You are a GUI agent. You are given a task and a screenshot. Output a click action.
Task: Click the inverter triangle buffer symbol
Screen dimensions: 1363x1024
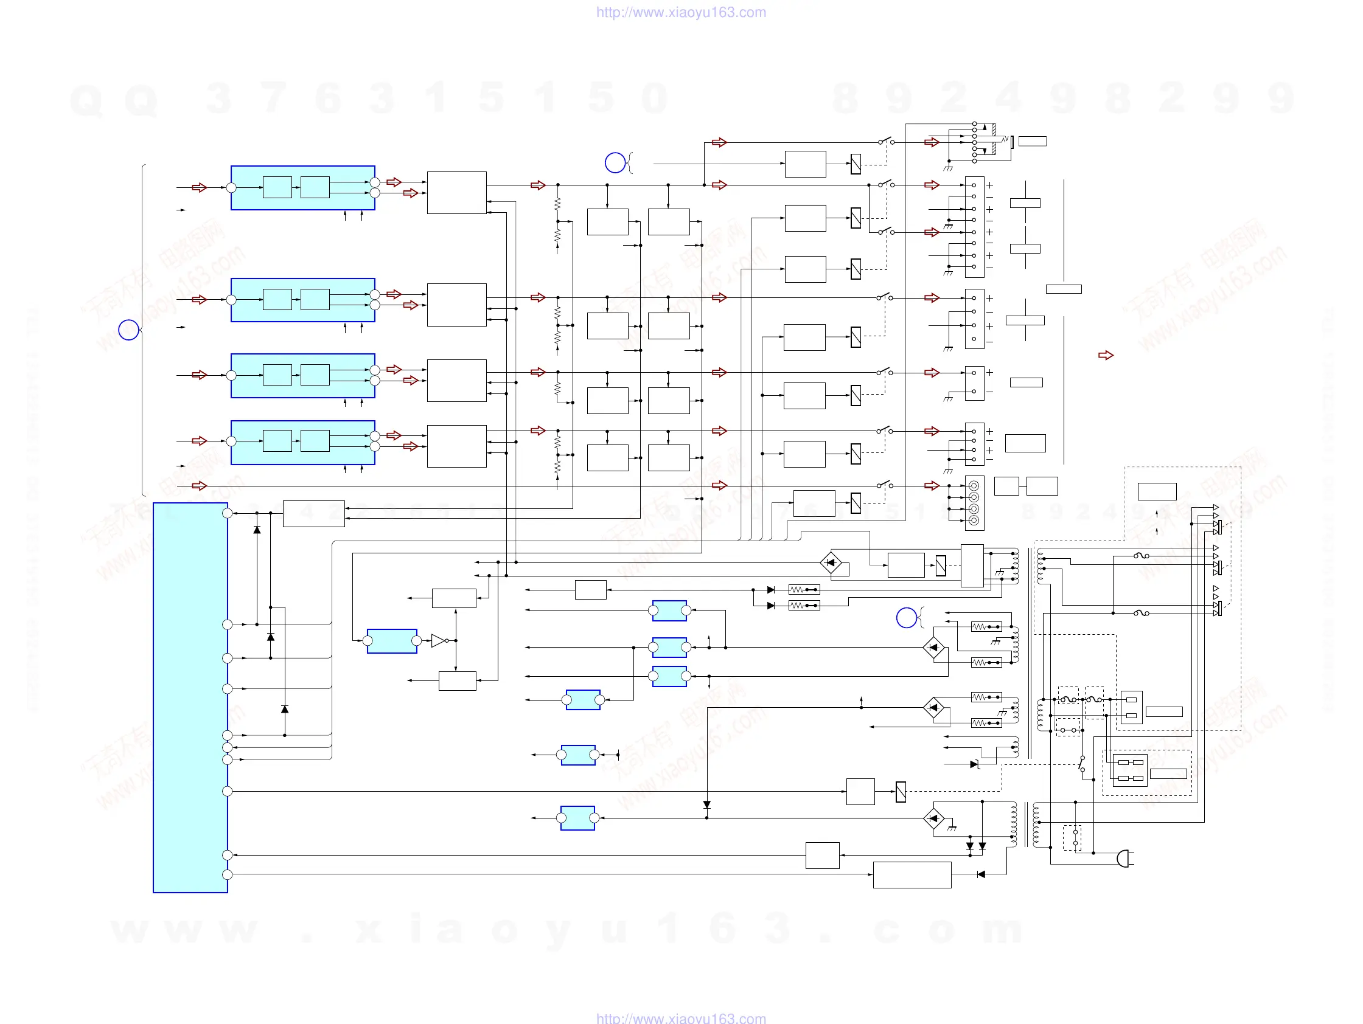pyautogui.click(x=439, y=641)
